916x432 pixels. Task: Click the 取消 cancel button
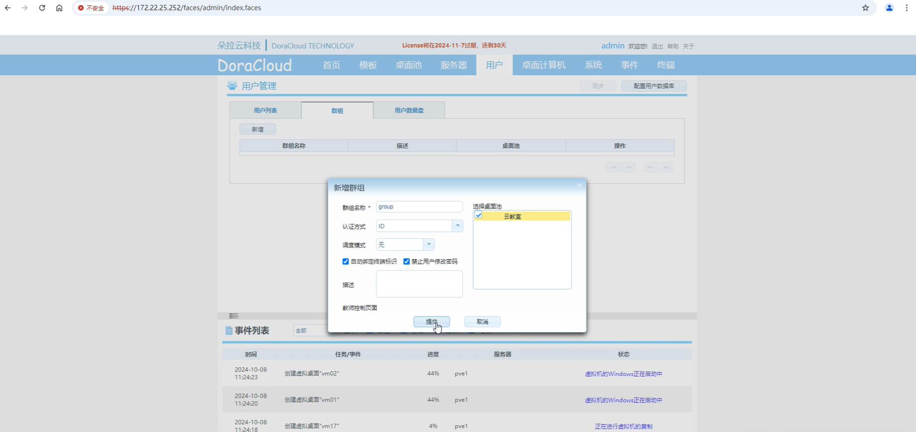click(482, 322)
